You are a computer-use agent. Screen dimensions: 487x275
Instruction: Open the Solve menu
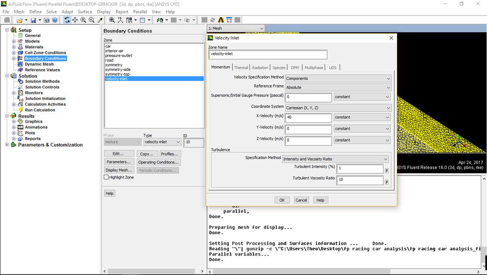[x=51, y=12]
